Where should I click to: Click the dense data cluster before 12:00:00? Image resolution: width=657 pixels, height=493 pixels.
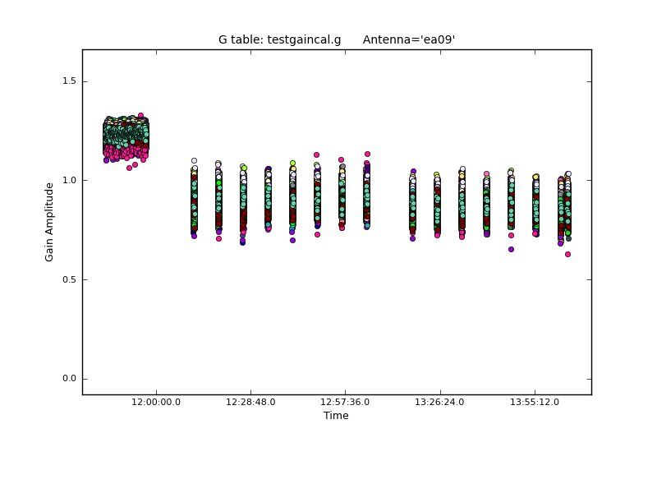pyautogui.click(x=126, y=136)
